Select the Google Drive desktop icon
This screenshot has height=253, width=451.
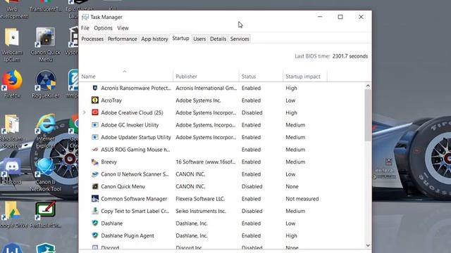click(x=13, y=214)
